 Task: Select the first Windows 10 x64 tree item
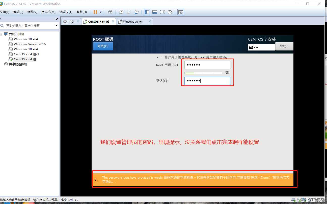[x=26, y=39]
